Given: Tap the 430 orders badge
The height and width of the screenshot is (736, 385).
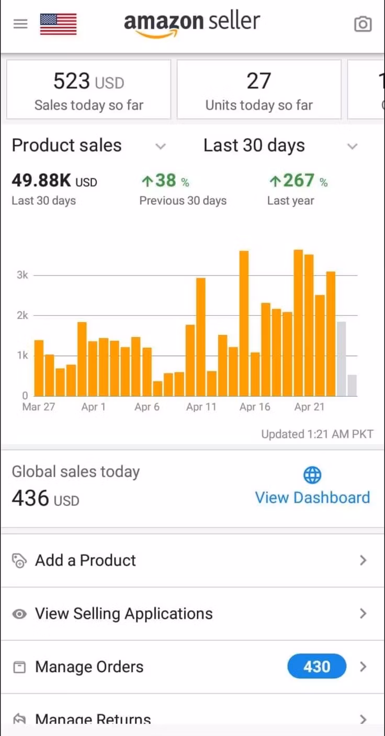Looking at the screenshot, I should 316,666.
